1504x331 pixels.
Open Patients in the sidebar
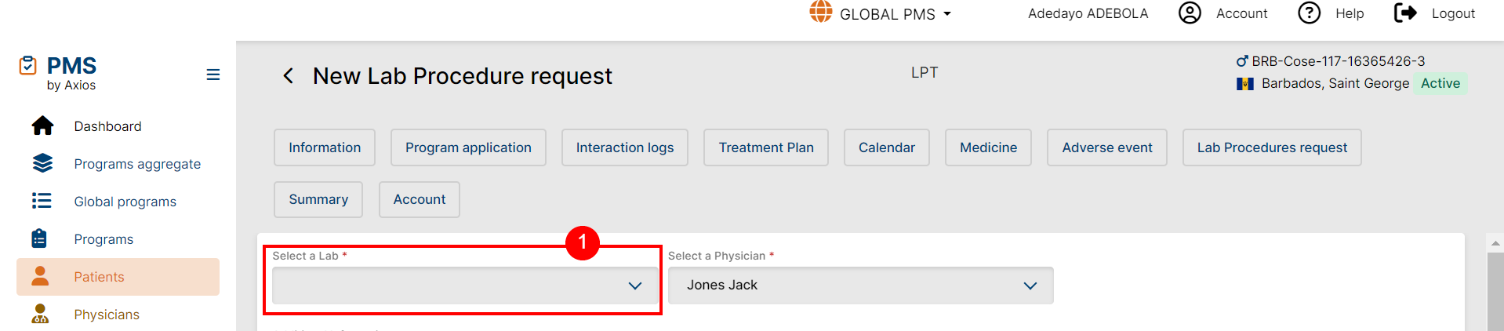click(99, 277)
